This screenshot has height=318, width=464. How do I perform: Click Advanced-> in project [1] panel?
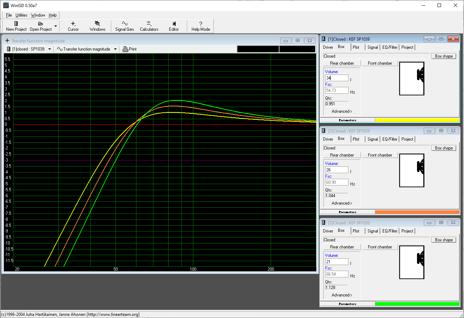342,111
